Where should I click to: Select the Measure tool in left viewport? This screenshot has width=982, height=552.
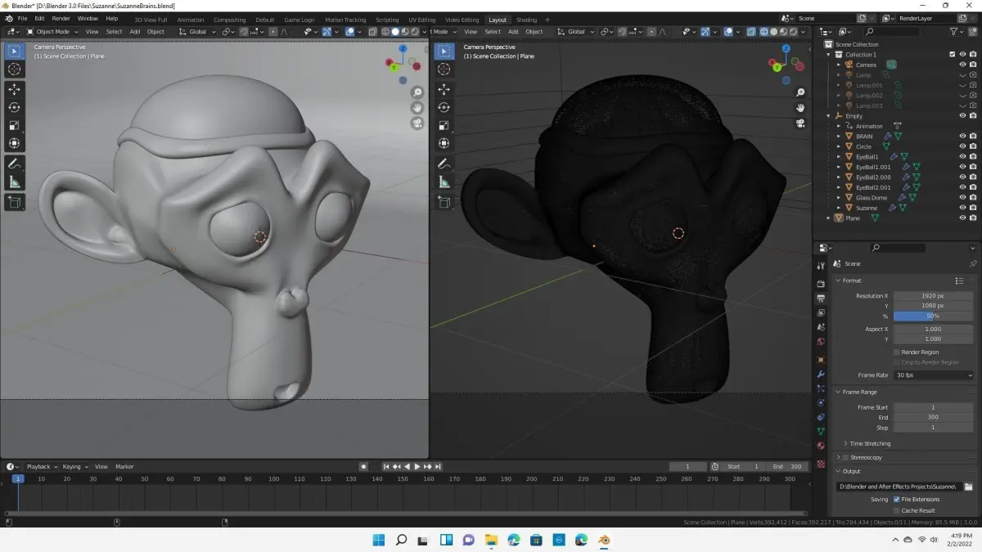click(14, 182)
